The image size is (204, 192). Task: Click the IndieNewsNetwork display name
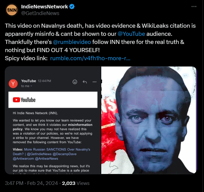[45, 7]
